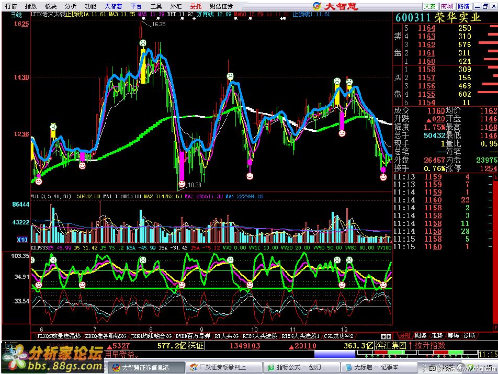Image resolution: width=498 pixels, height=374 pixels.
Task: Select the 日线 period label
Action: point(16,15)
